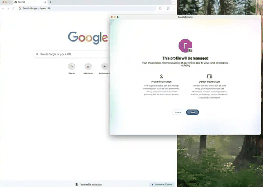Viewport: 263px width, 187px height.
Task: Open the profile icon in Chrome toolbar
Action: (168, 8)
